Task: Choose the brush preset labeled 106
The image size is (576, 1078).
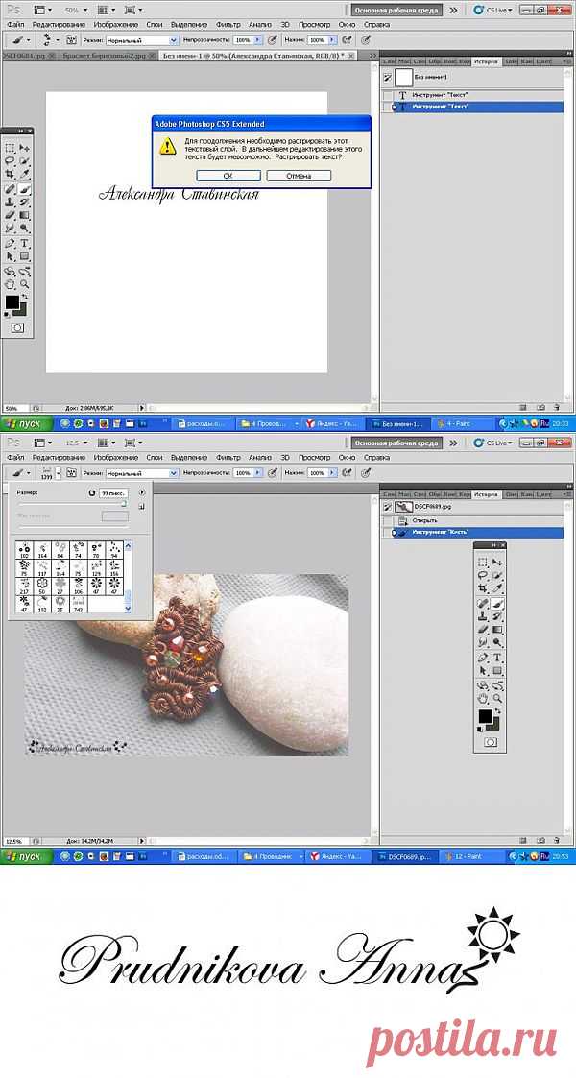Action: pos(78,586)
